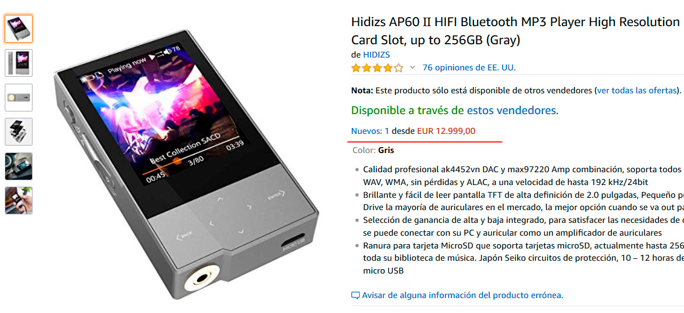Follow the estos vendedores link
The width and height of the screenshot is (684, 313).
[511, 110]
